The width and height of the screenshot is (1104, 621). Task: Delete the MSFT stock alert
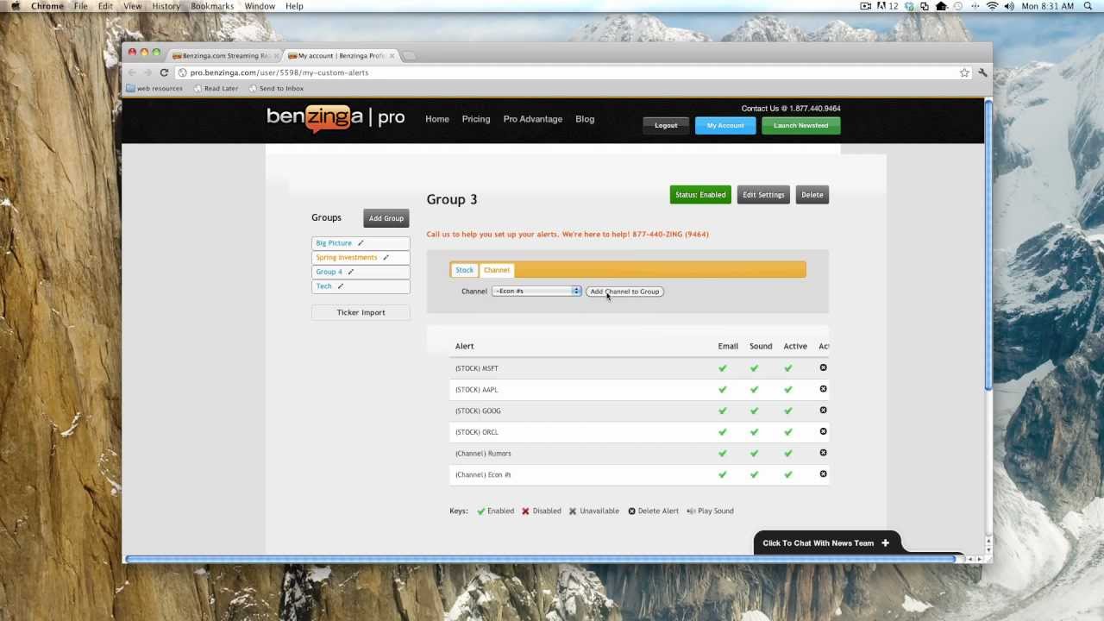click(x=823, y=367)
